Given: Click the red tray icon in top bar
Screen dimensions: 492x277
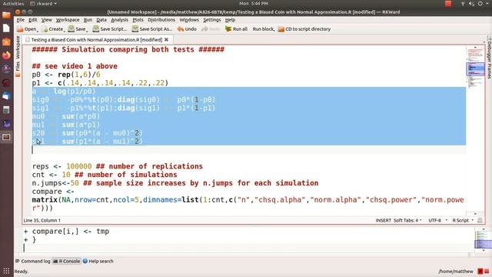Looking at the screenshot, I should [448, 3].
